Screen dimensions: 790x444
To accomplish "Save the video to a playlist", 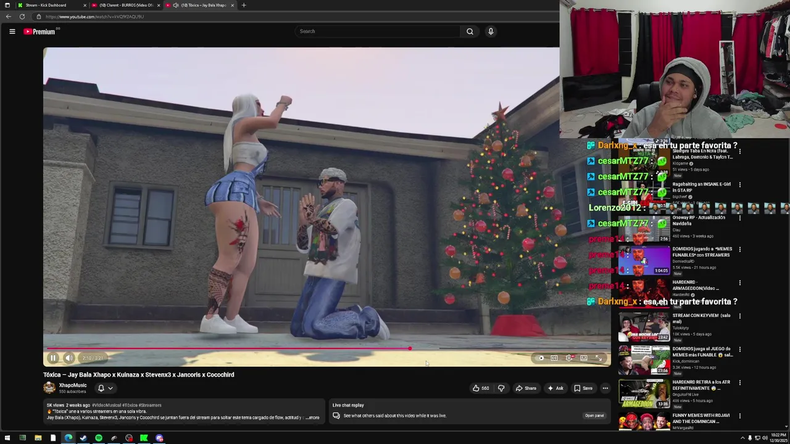I will [x=583, y=388].
